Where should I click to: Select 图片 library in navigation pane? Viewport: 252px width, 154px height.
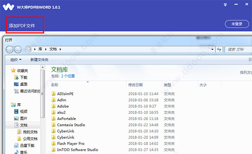point(24,118)
